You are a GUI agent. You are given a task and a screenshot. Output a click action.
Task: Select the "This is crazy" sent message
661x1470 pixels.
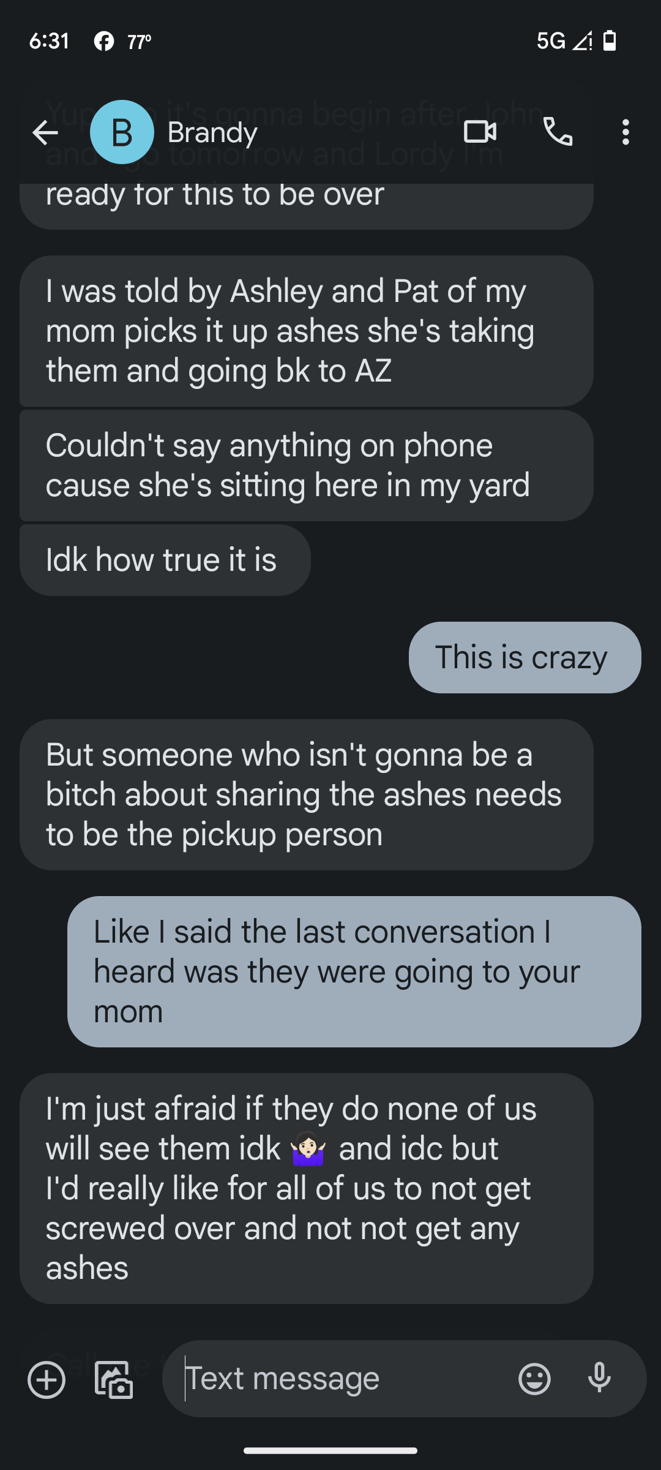(x=525, y=657)
